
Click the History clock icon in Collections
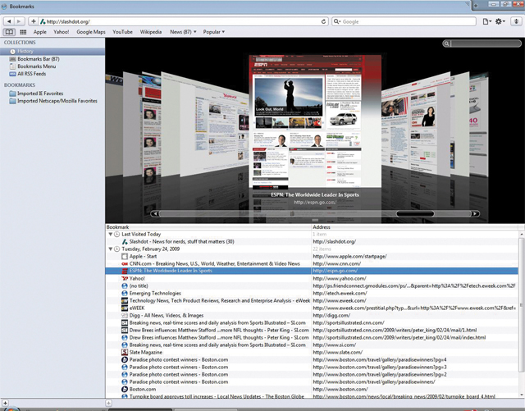(x=13, y=51)
